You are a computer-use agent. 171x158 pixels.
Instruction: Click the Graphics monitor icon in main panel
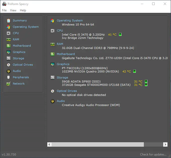(53, 64)
